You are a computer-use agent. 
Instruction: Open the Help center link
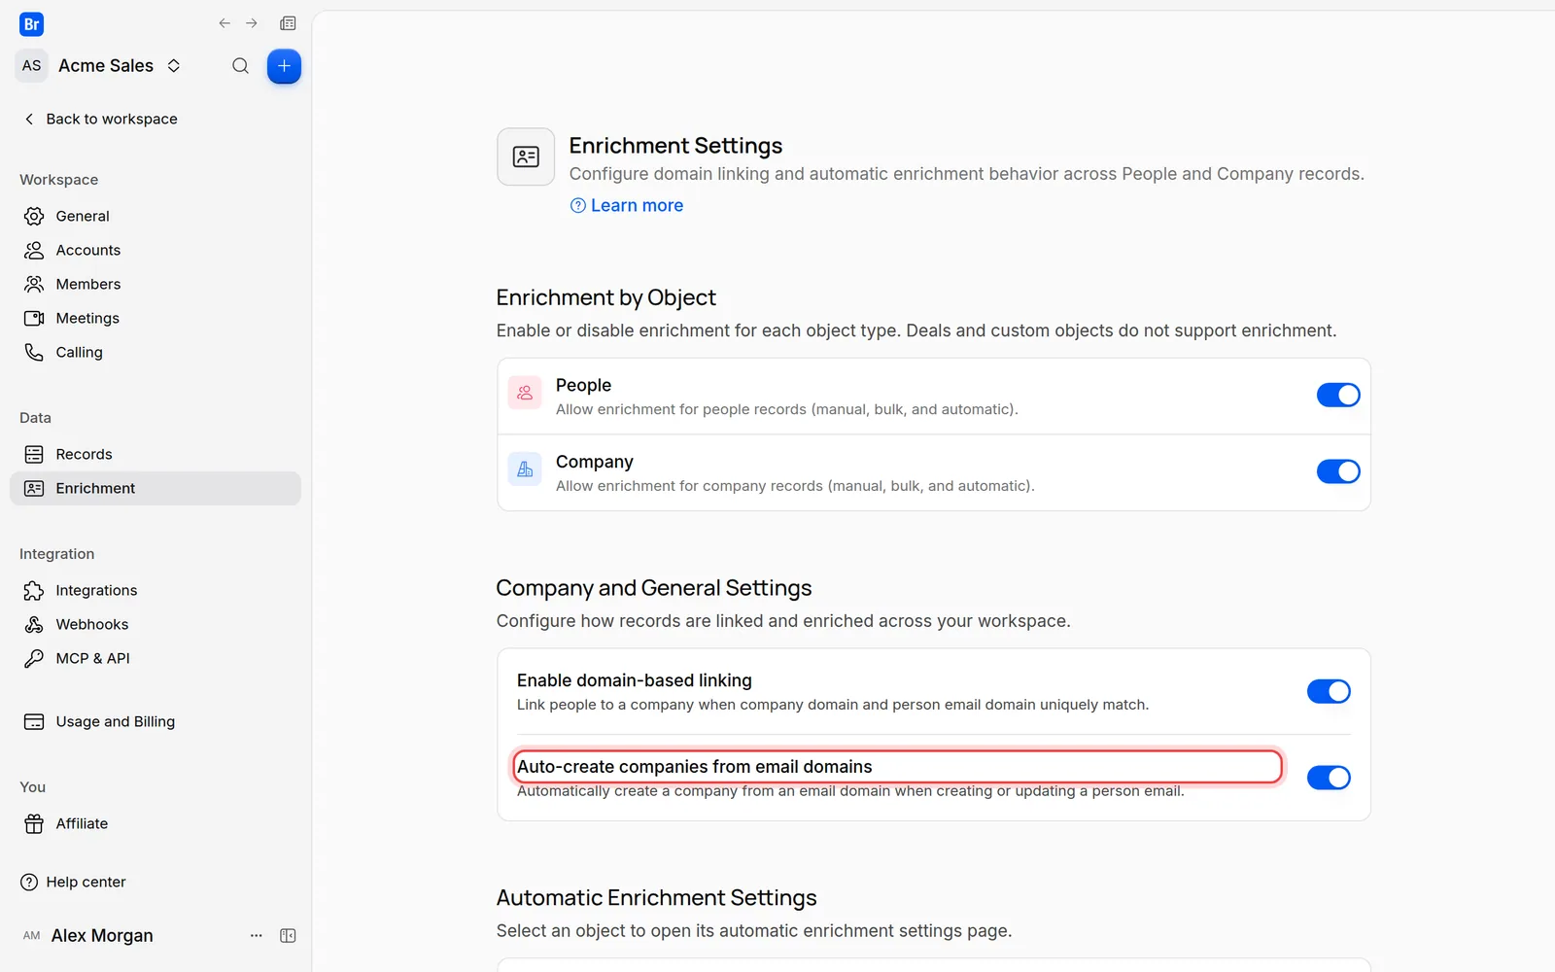pyautogui.click(x=74, y=882)
